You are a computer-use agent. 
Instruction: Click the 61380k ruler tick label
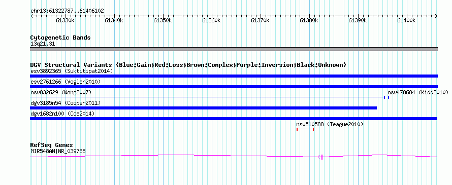pyautogui.click(x=309, y=20)
